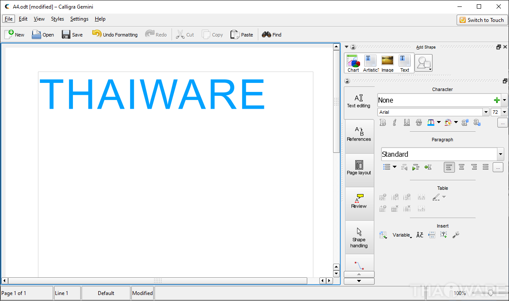509x301 pixels.
Task: Create a New document
Action: 15,34
